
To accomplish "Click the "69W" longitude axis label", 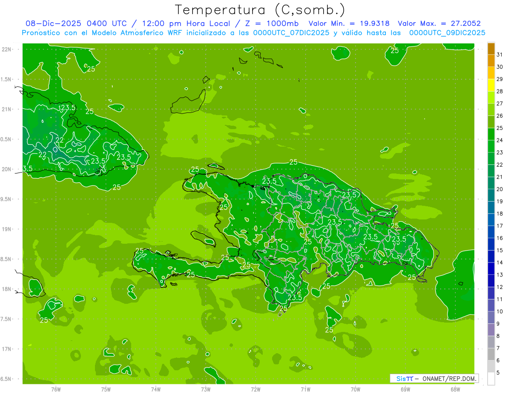I will tap(405, 389).
